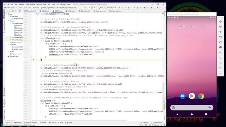This screenshot has height=127, width=226.
Task: Open the emulator extended controls (three dots)
Action: click(220, 73)
